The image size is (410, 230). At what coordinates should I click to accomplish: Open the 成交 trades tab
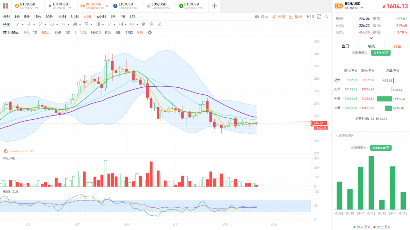coord(371,46)
